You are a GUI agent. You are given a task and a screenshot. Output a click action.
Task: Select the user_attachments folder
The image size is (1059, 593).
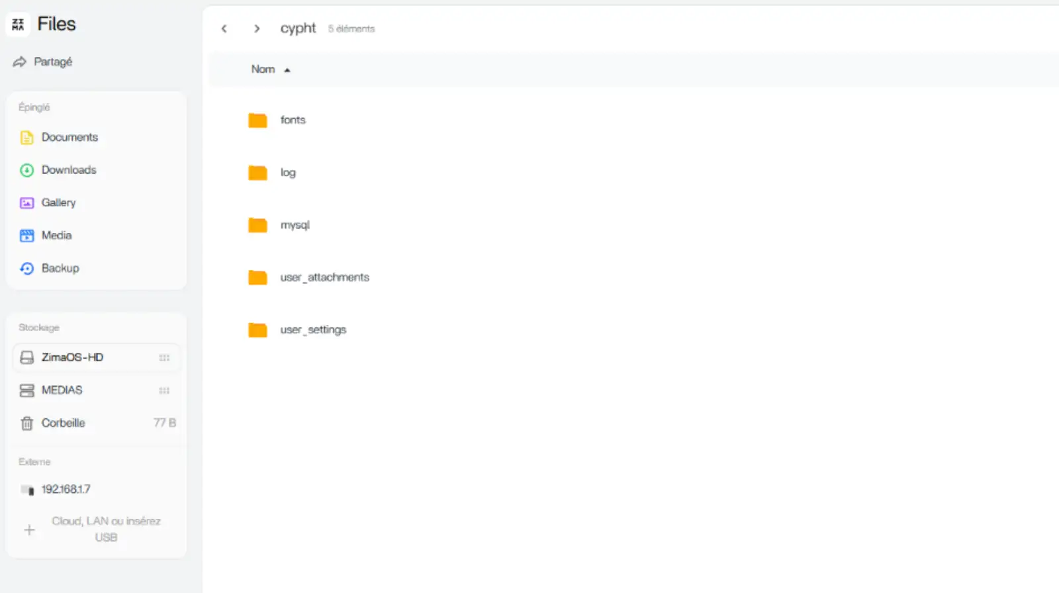coord(324,277)
